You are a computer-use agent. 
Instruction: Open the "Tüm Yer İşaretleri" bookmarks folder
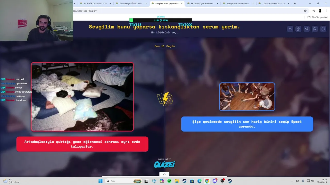[317, 17]
